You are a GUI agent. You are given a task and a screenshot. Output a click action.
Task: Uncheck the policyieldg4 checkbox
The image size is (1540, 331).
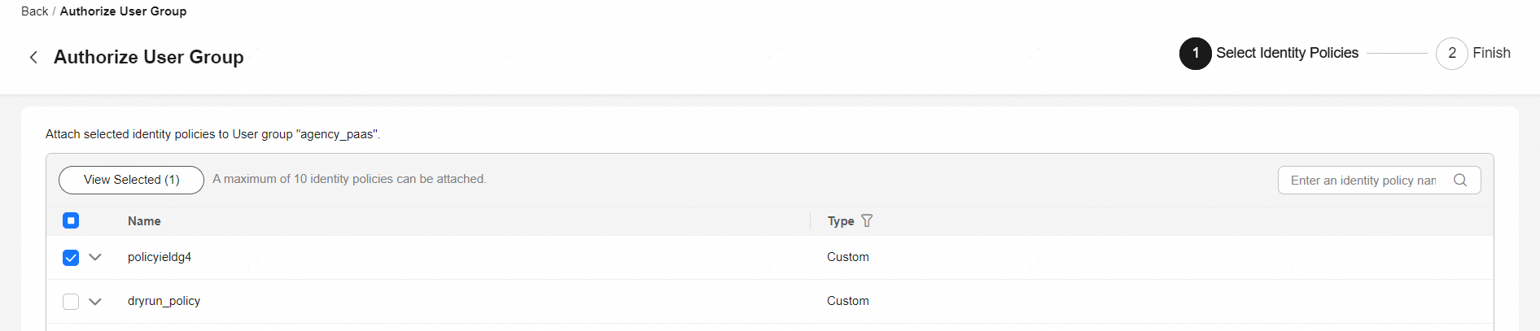point(71,258)
